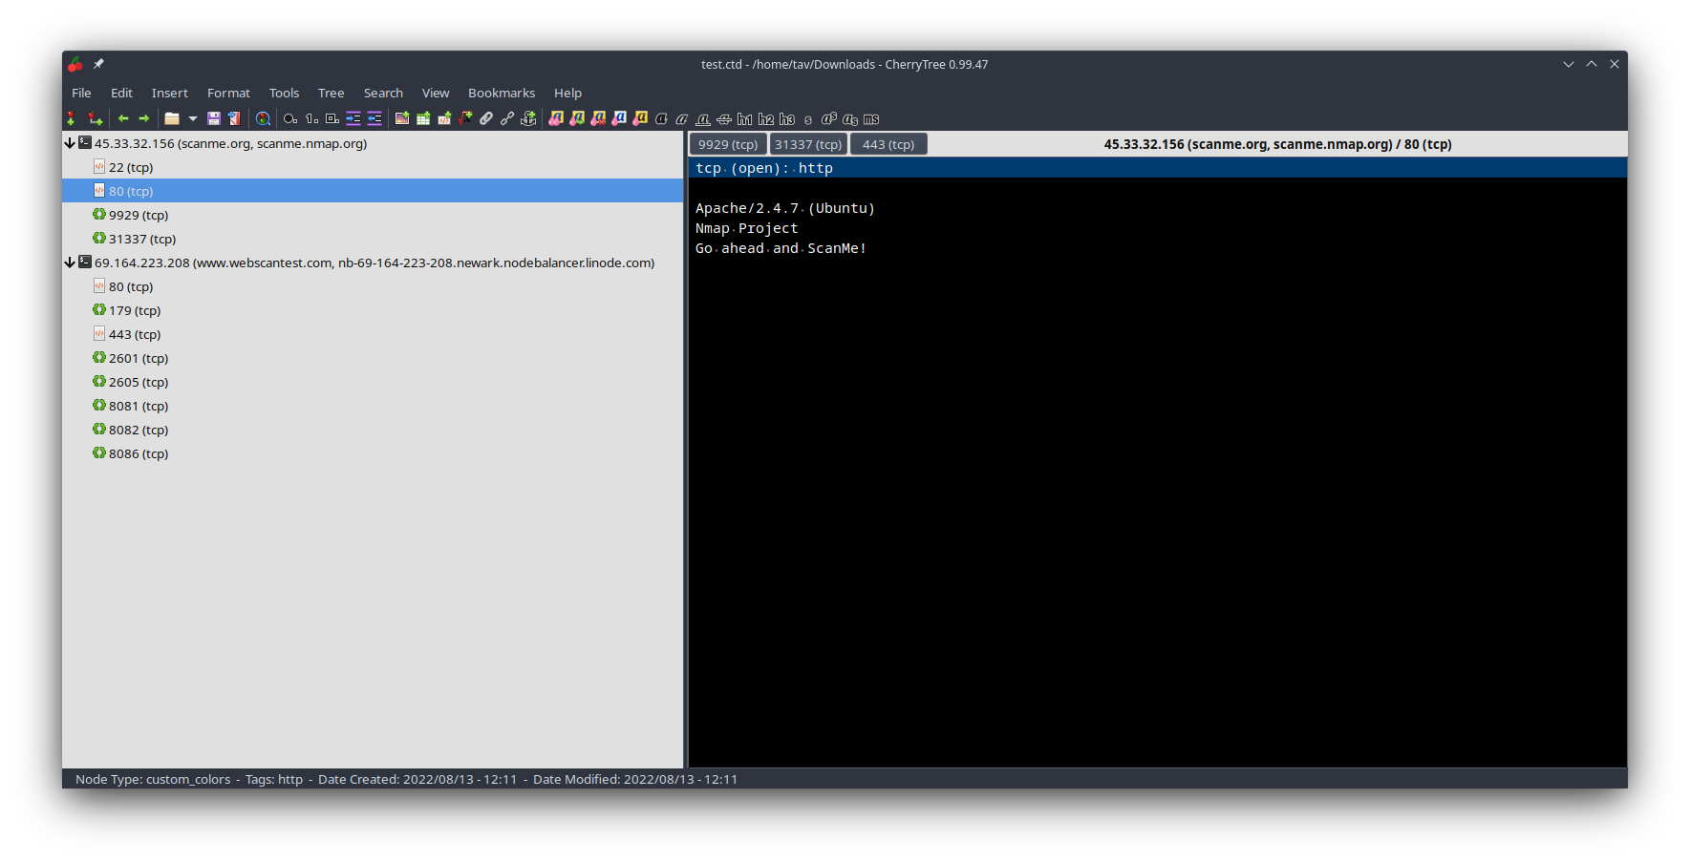Insert an image via toolbar

point(402,118)
